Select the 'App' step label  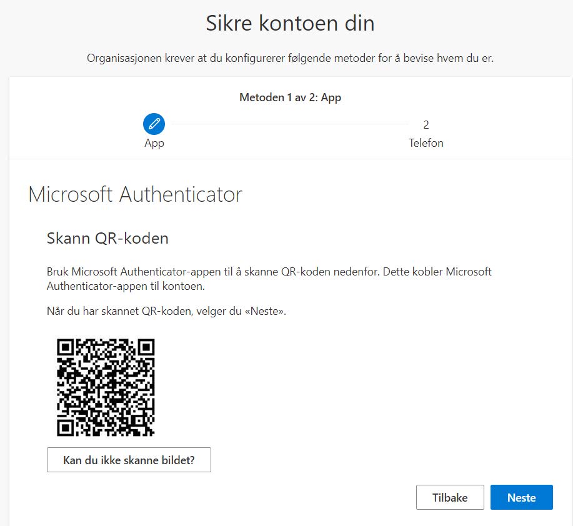click(154, 143)
